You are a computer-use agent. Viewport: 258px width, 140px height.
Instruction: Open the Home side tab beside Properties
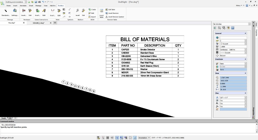coord(256,24)
